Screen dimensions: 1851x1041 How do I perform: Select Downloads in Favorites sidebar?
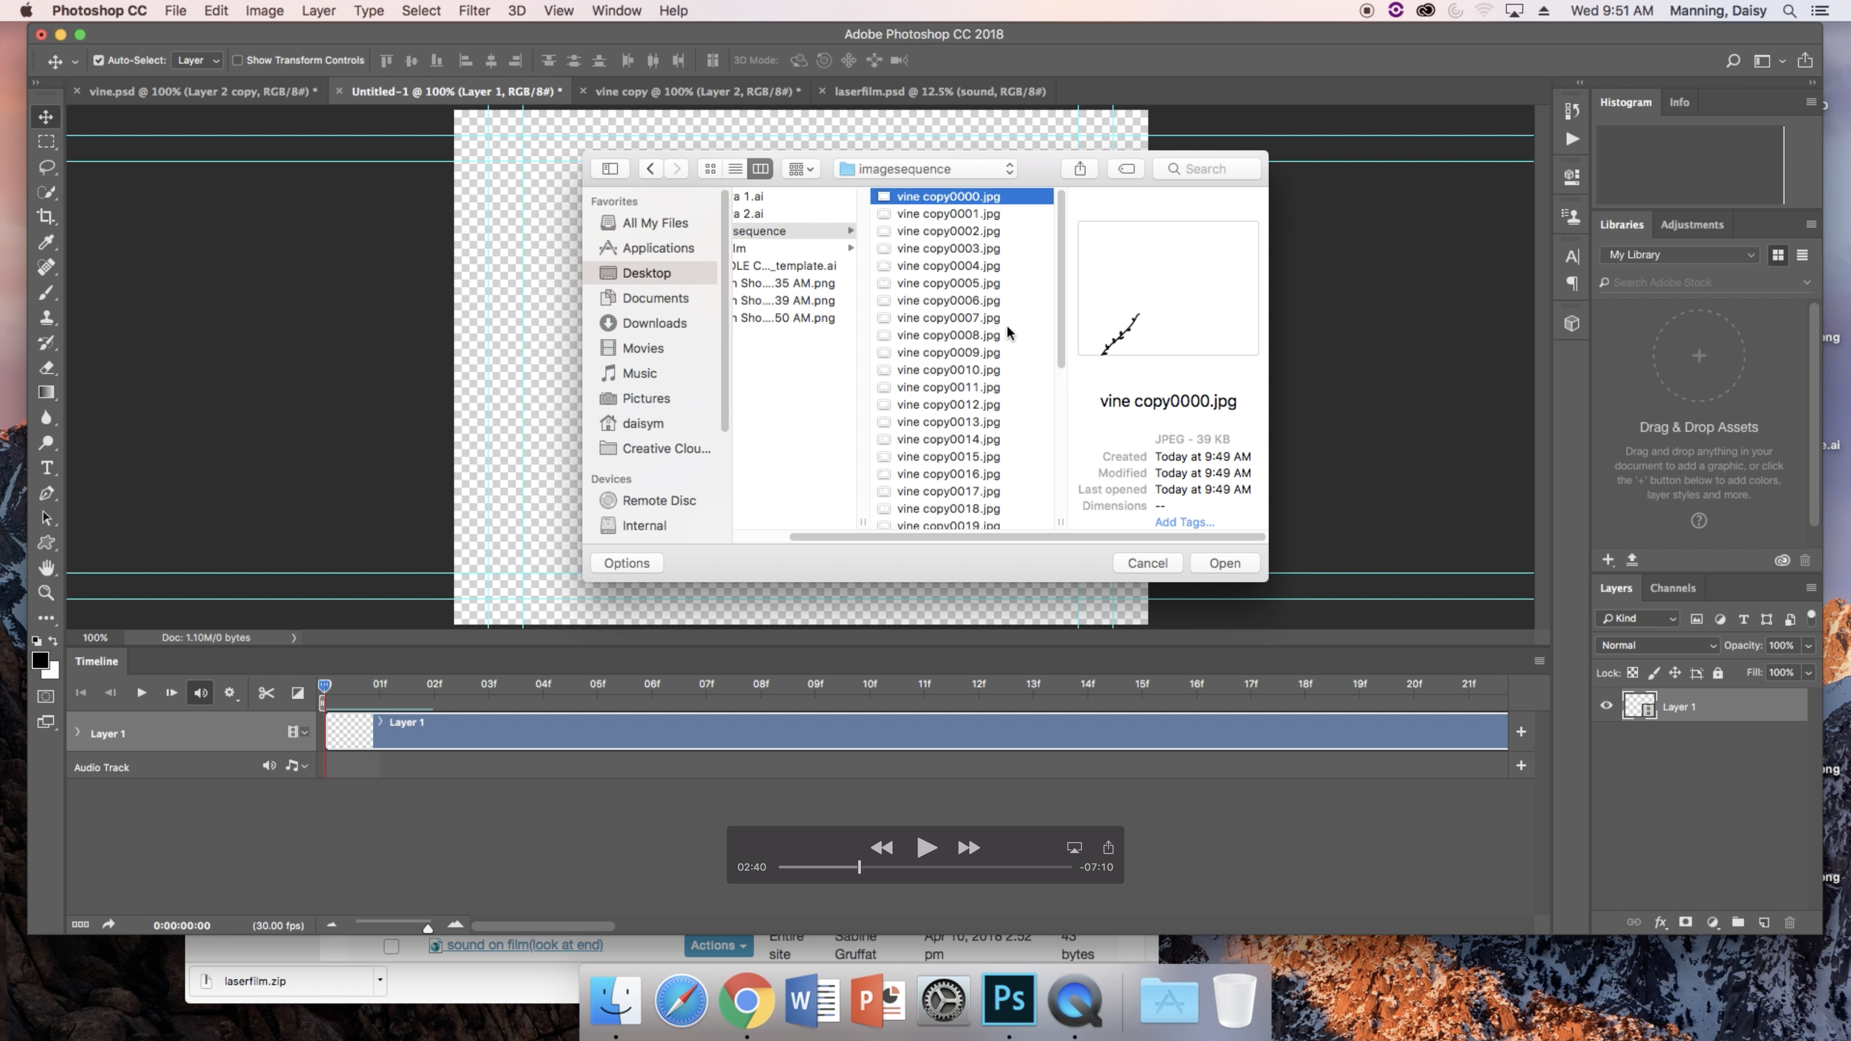coord(654,324)
